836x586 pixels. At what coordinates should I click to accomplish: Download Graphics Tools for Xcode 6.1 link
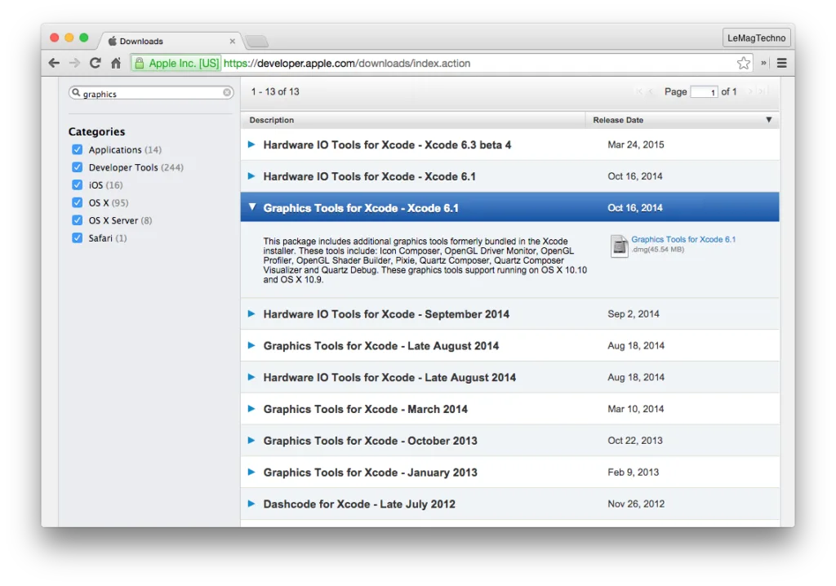point(683,239)
